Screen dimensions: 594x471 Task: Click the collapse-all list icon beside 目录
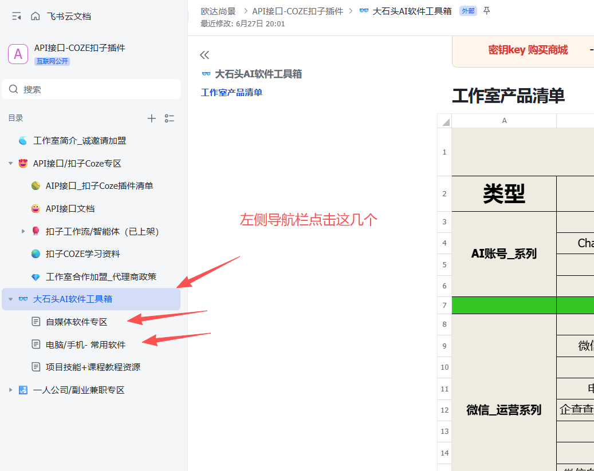coord(170,118)
